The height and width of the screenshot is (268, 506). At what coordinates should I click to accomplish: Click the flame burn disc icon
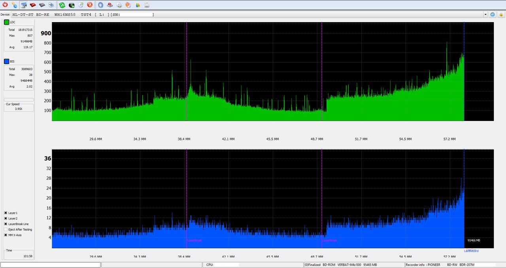[128, 5]
